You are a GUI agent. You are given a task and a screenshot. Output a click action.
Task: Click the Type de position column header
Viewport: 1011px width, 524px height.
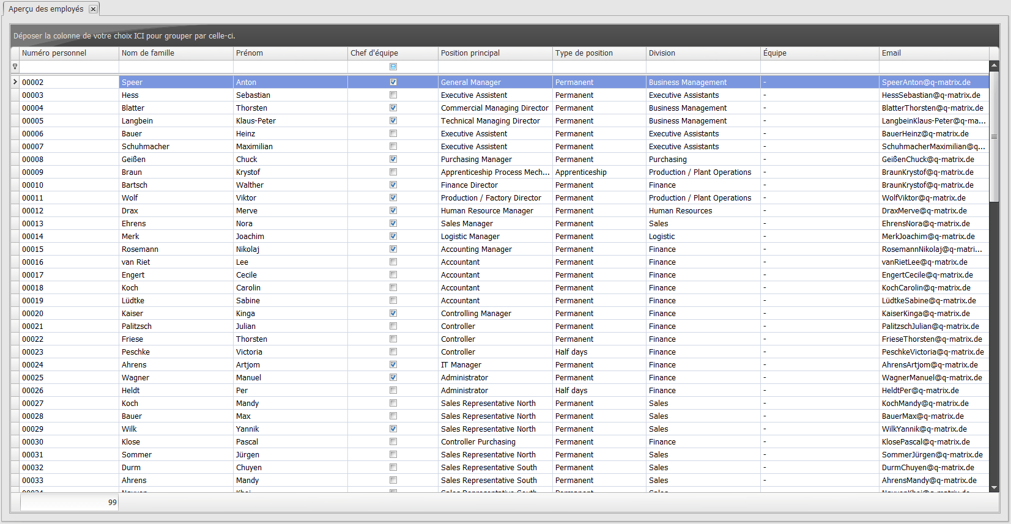point(599,53)
